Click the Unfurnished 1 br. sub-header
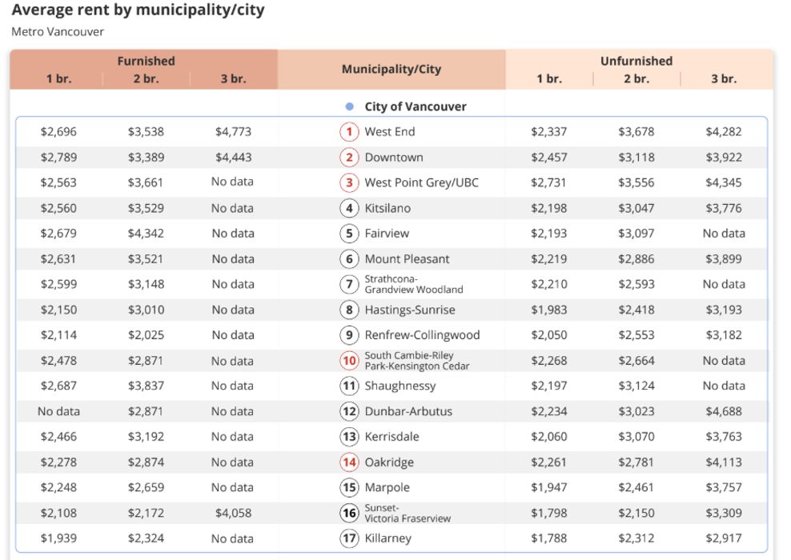The image size is (791, 560). (549, 79)
